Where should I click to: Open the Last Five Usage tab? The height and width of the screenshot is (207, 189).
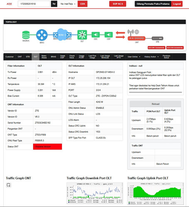tap(92, 57)
